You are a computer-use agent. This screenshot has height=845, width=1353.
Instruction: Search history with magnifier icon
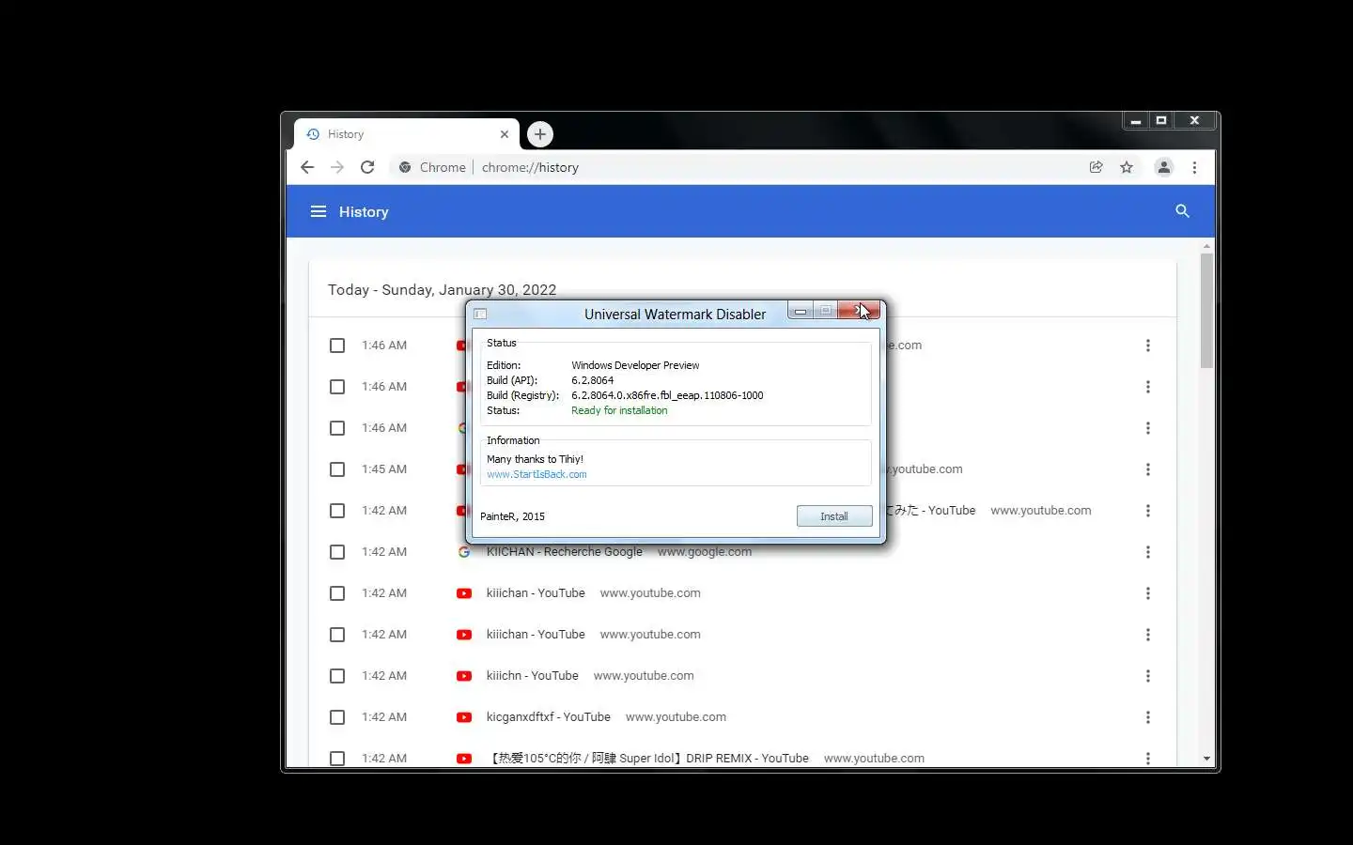[x=1182, y=211]
